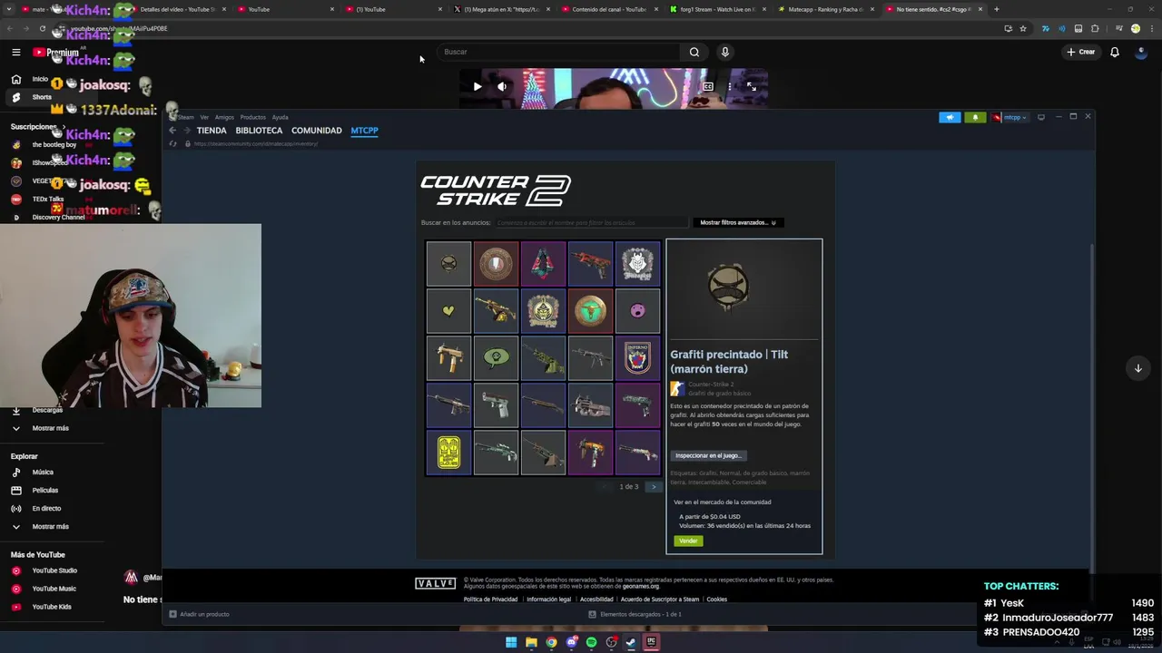Enter fullscreen on the YouTube short
Image resolution: width=1162 pixels, height=653 pixels.
pos(752,86)
